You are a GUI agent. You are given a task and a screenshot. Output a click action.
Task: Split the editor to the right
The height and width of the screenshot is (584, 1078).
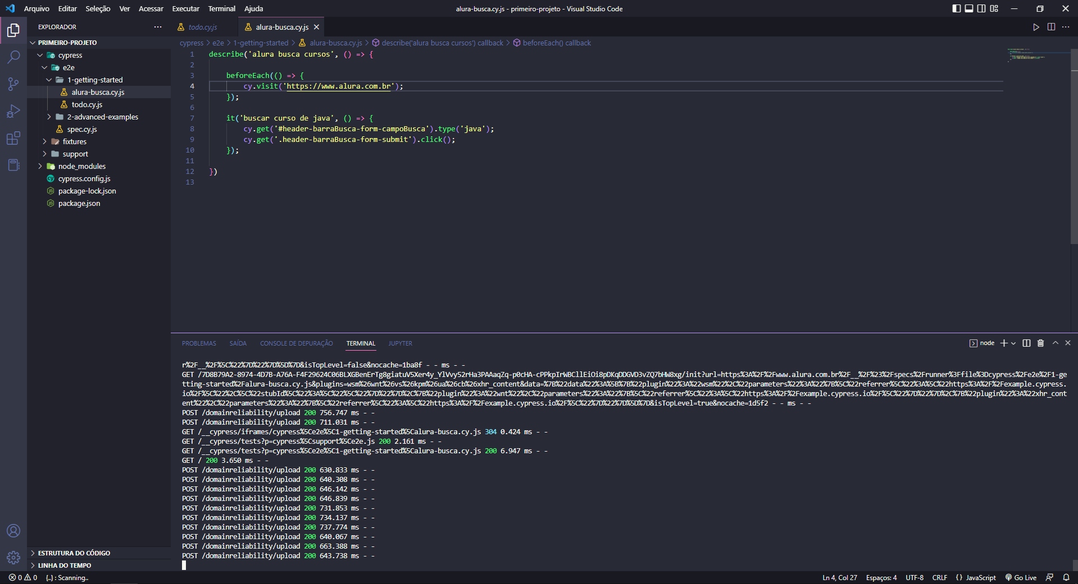1051,27
